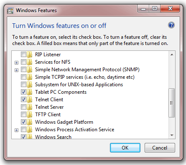Select the RIP Listener label
The height and width of the screenshot is (165, 186).
(x=48, y=55)
